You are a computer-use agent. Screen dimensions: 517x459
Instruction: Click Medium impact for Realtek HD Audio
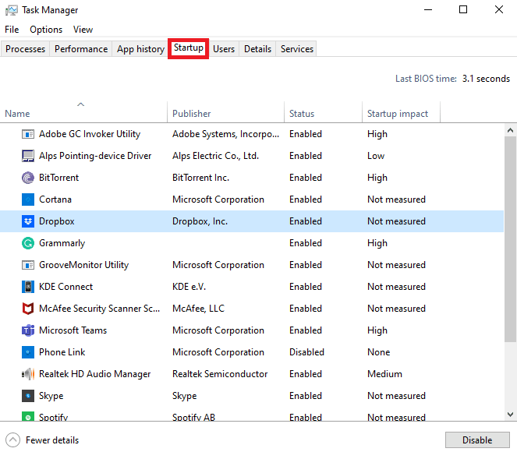pyautogui.click(x=384, y=374)
